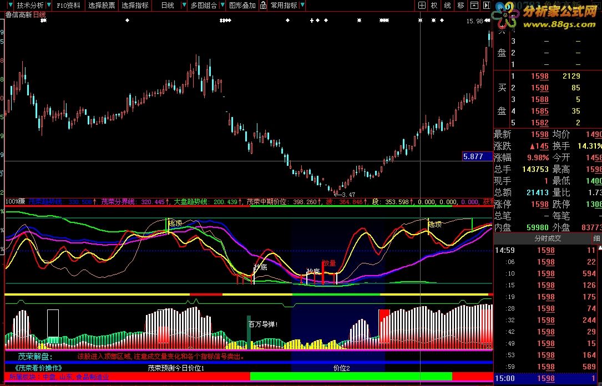The height and width of the screenshot is (386, 602).
Task: Click the green segment of the bottom bar
Action: (x=351, y=376)
